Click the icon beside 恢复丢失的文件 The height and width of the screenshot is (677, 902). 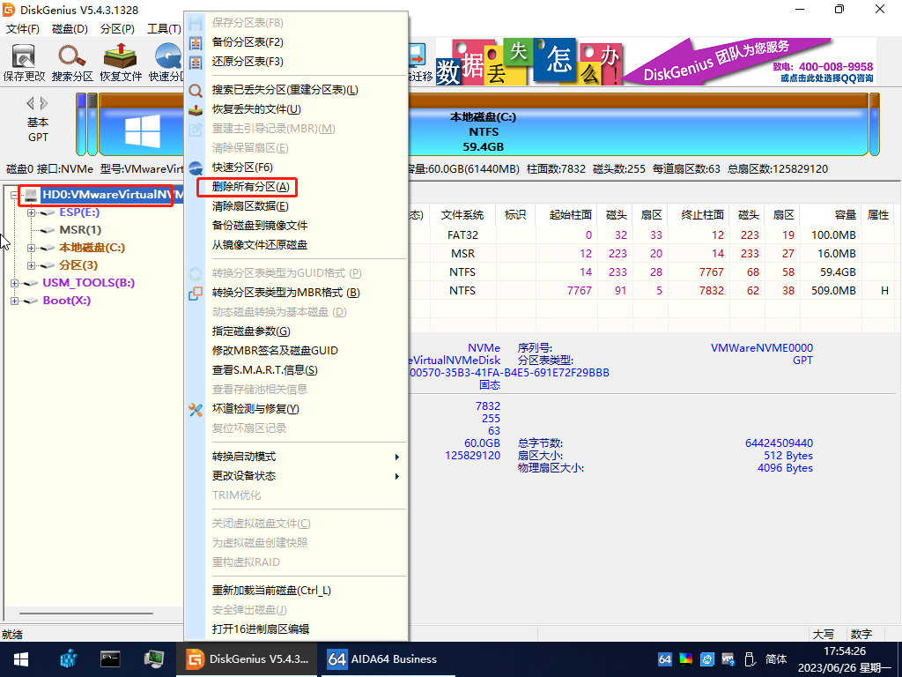[196, 109]
